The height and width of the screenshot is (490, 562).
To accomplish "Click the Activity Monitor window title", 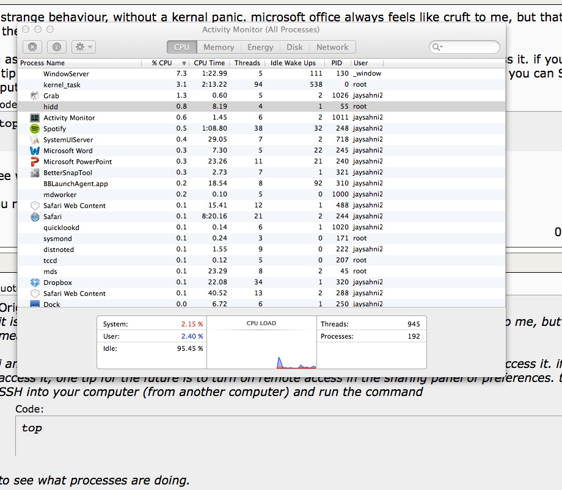I will click(x=261, y=29).
